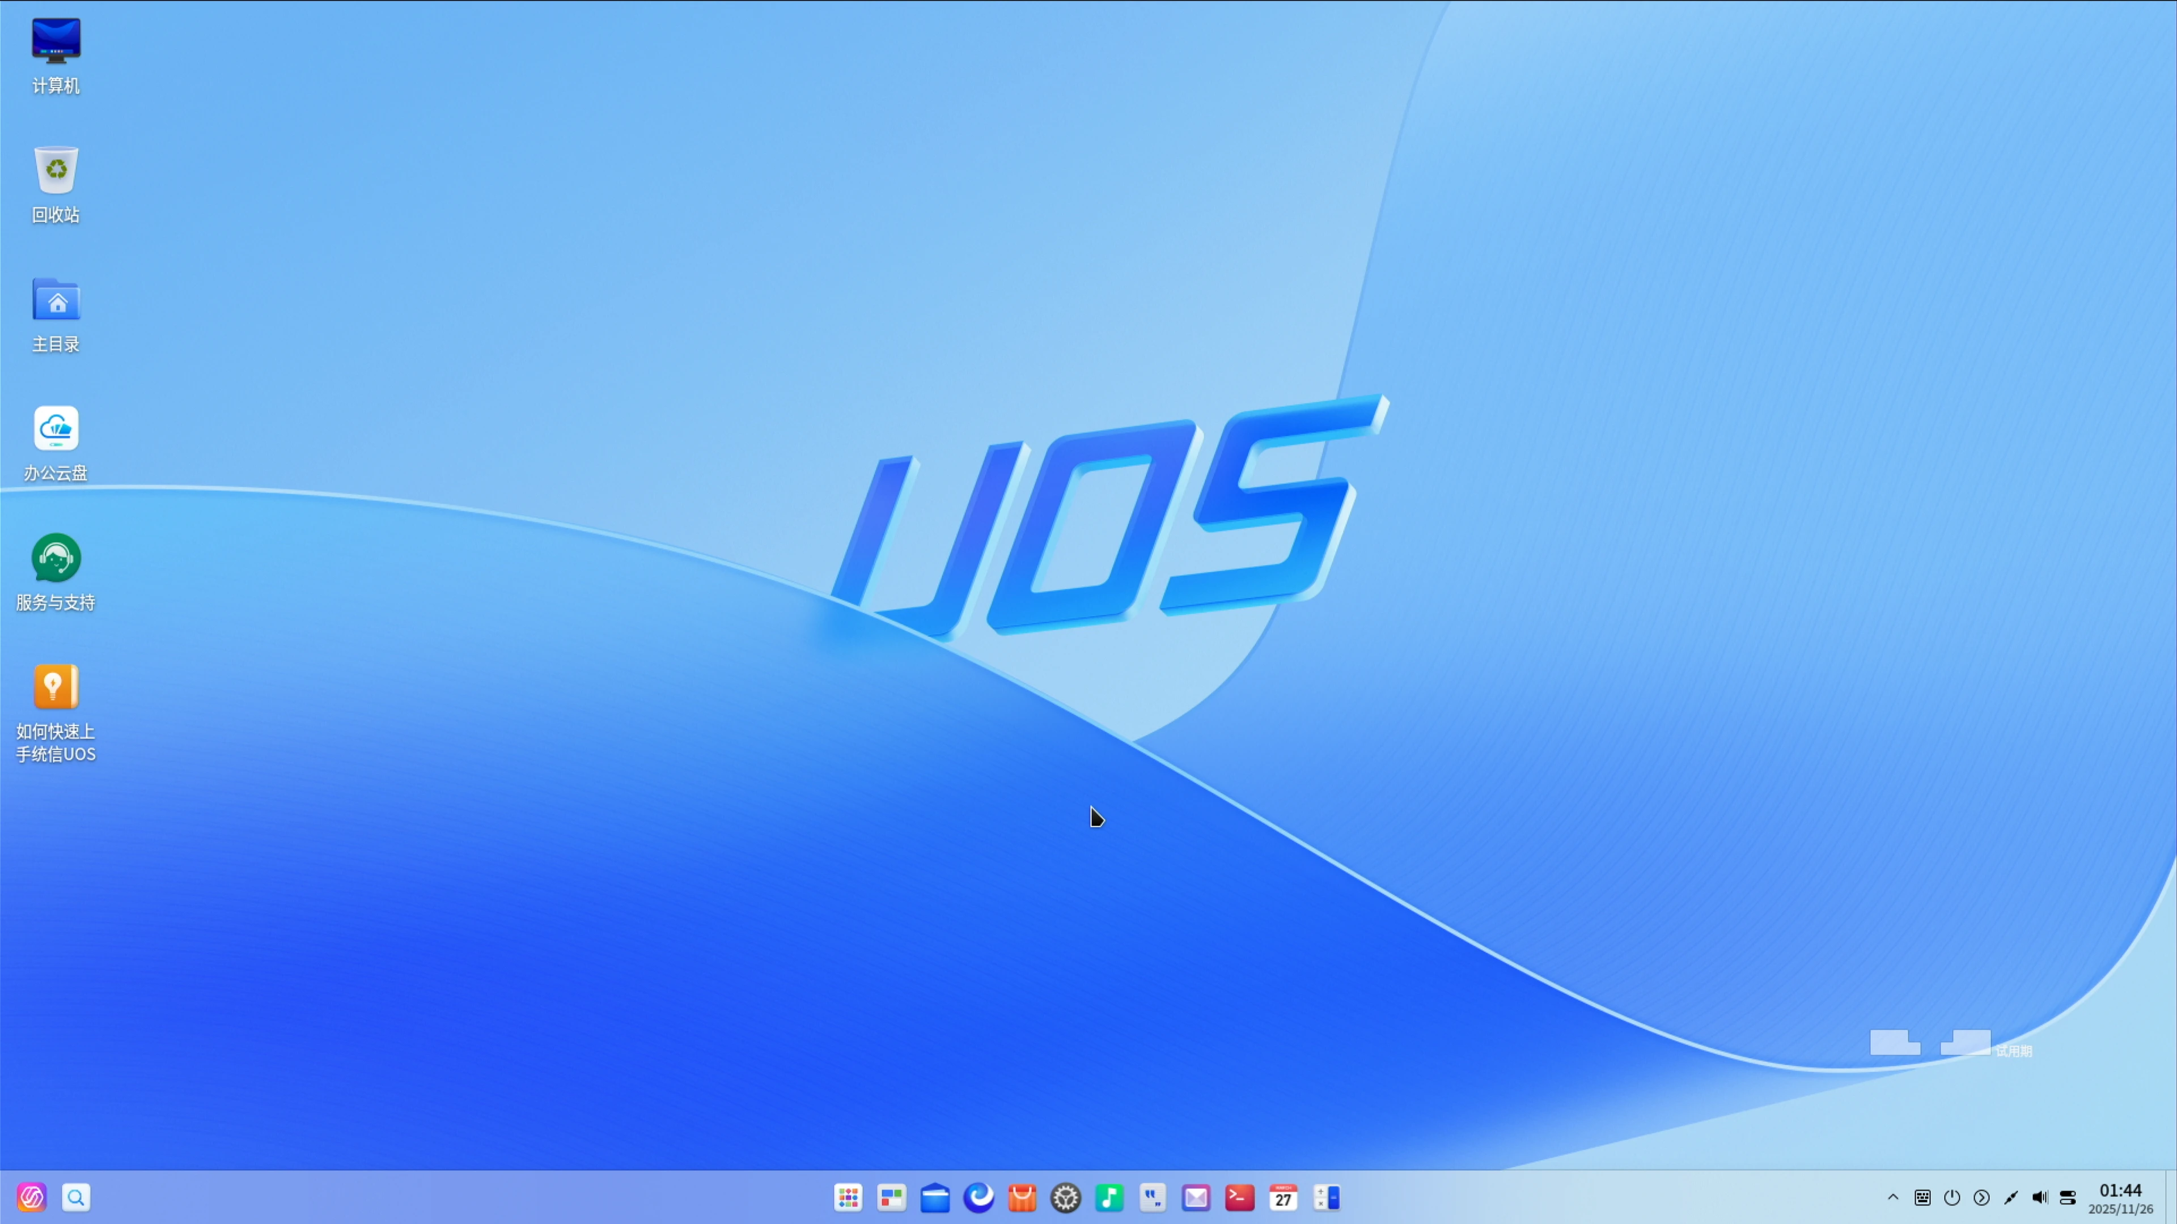Click the date 2025/11/26
This screenshot has height=1224, width=2177.
click(x=2120, y=1209)
